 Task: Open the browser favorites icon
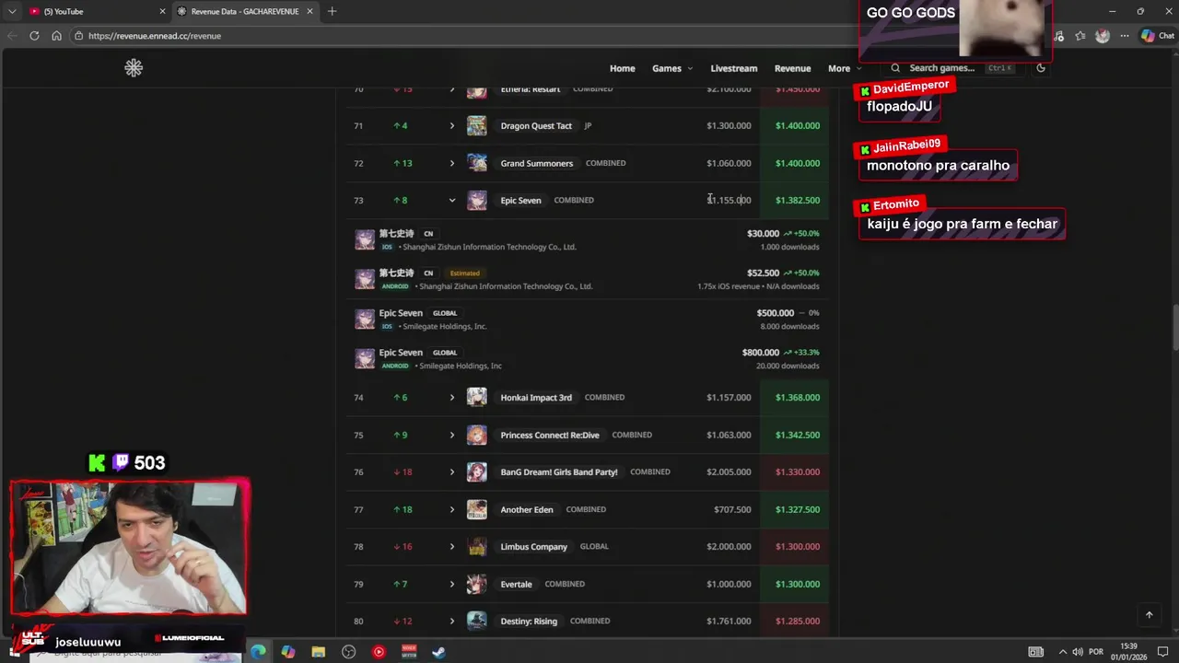(x=1080, y=36)
